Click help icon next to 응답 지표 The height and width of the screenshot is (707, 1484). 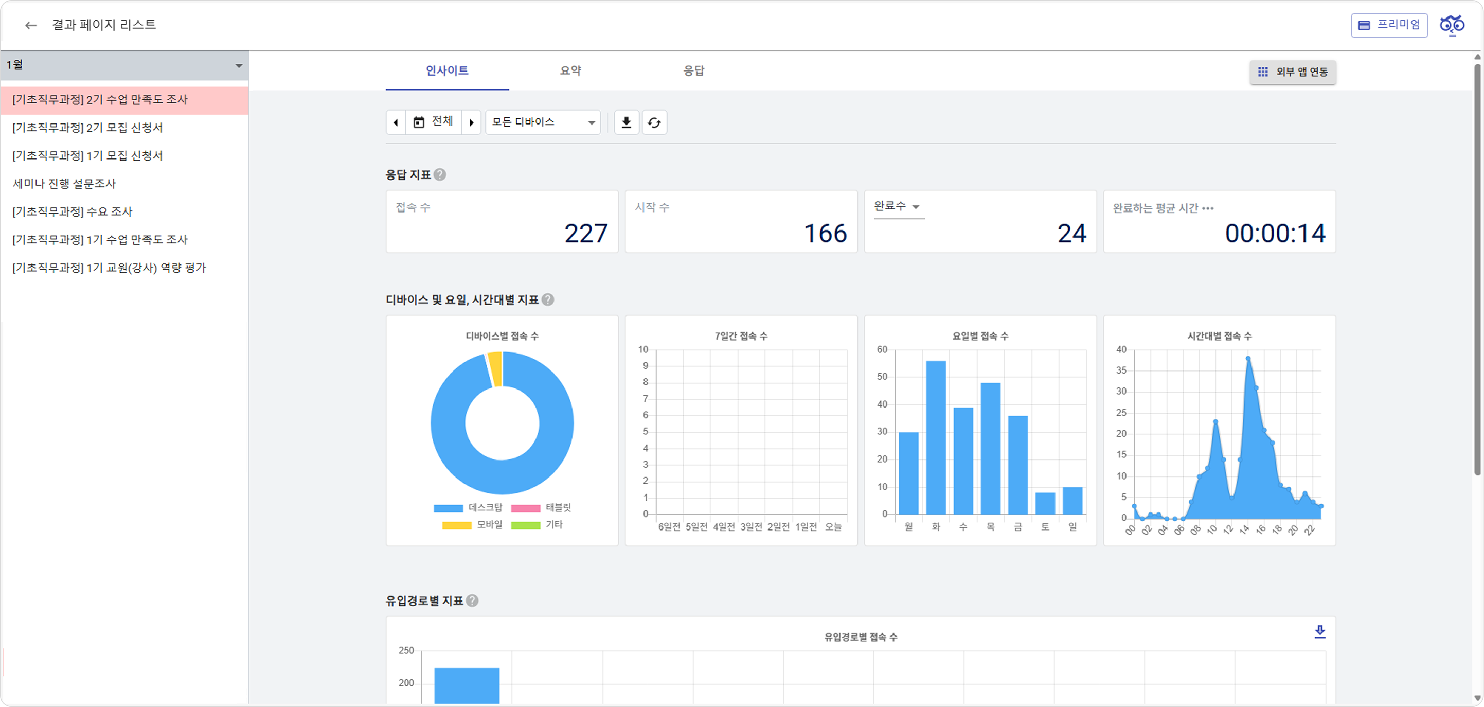(x=440, y=174)
